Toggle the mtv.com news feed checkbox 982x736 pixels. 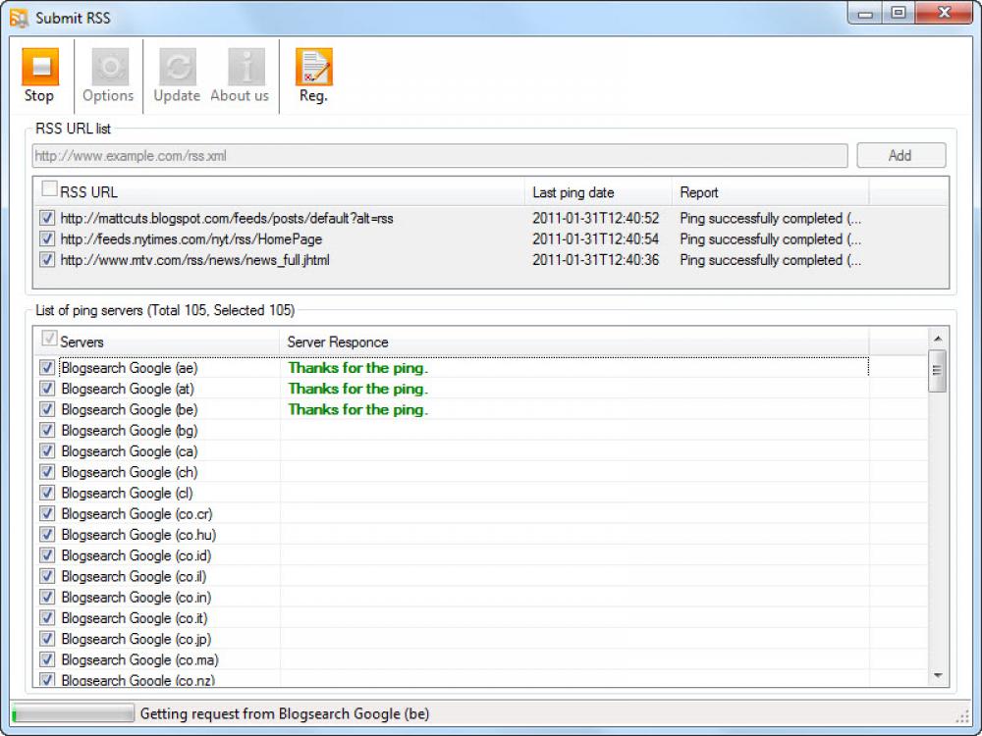(x=48, y=259)
